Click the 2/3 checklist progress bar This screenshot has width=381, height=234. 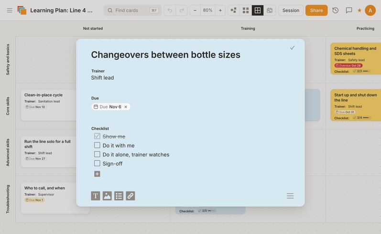[361, 71]
